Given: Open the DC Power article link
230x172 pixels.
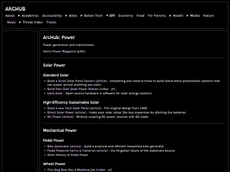Looking at the screenshot, I should pyautogui.click(x=60, y=117).
